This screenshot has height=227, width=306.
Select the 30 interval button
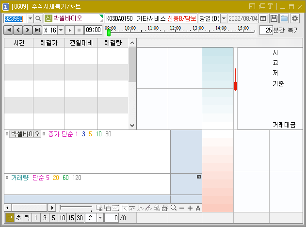(x=80, y=218)
